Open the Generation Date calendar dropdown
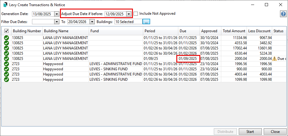The height and width of the screenshot is (136, 288). click(56, 14)
